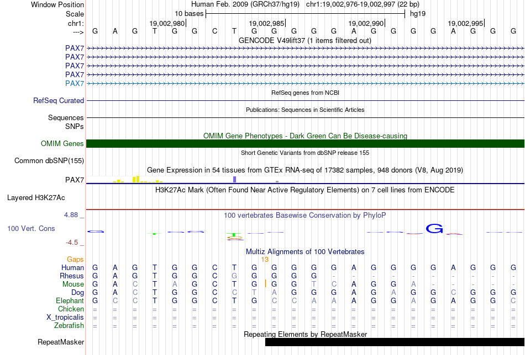525x355 pixels.
Task: Open the OMIM Genes track label
Action: click(x=62, y=144)
